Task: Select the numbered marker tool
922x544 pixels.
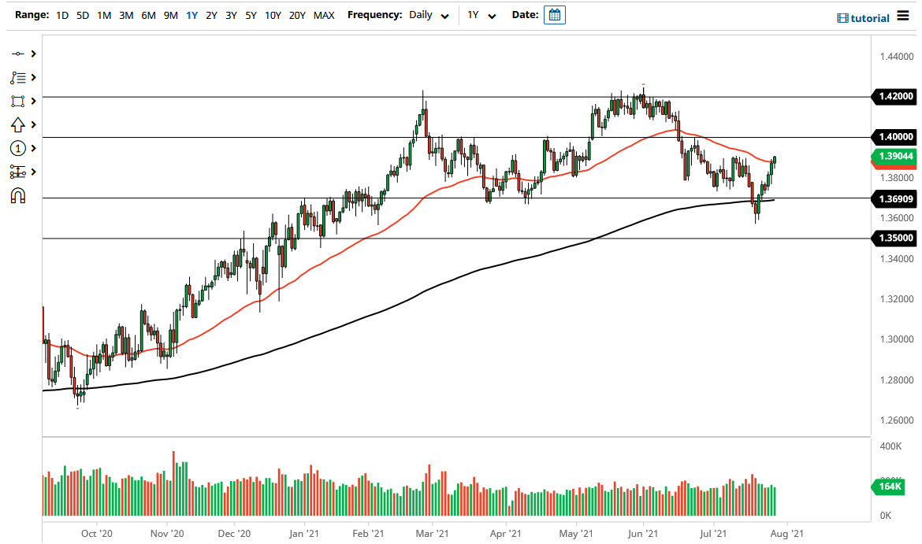Action: coord(20,148)
